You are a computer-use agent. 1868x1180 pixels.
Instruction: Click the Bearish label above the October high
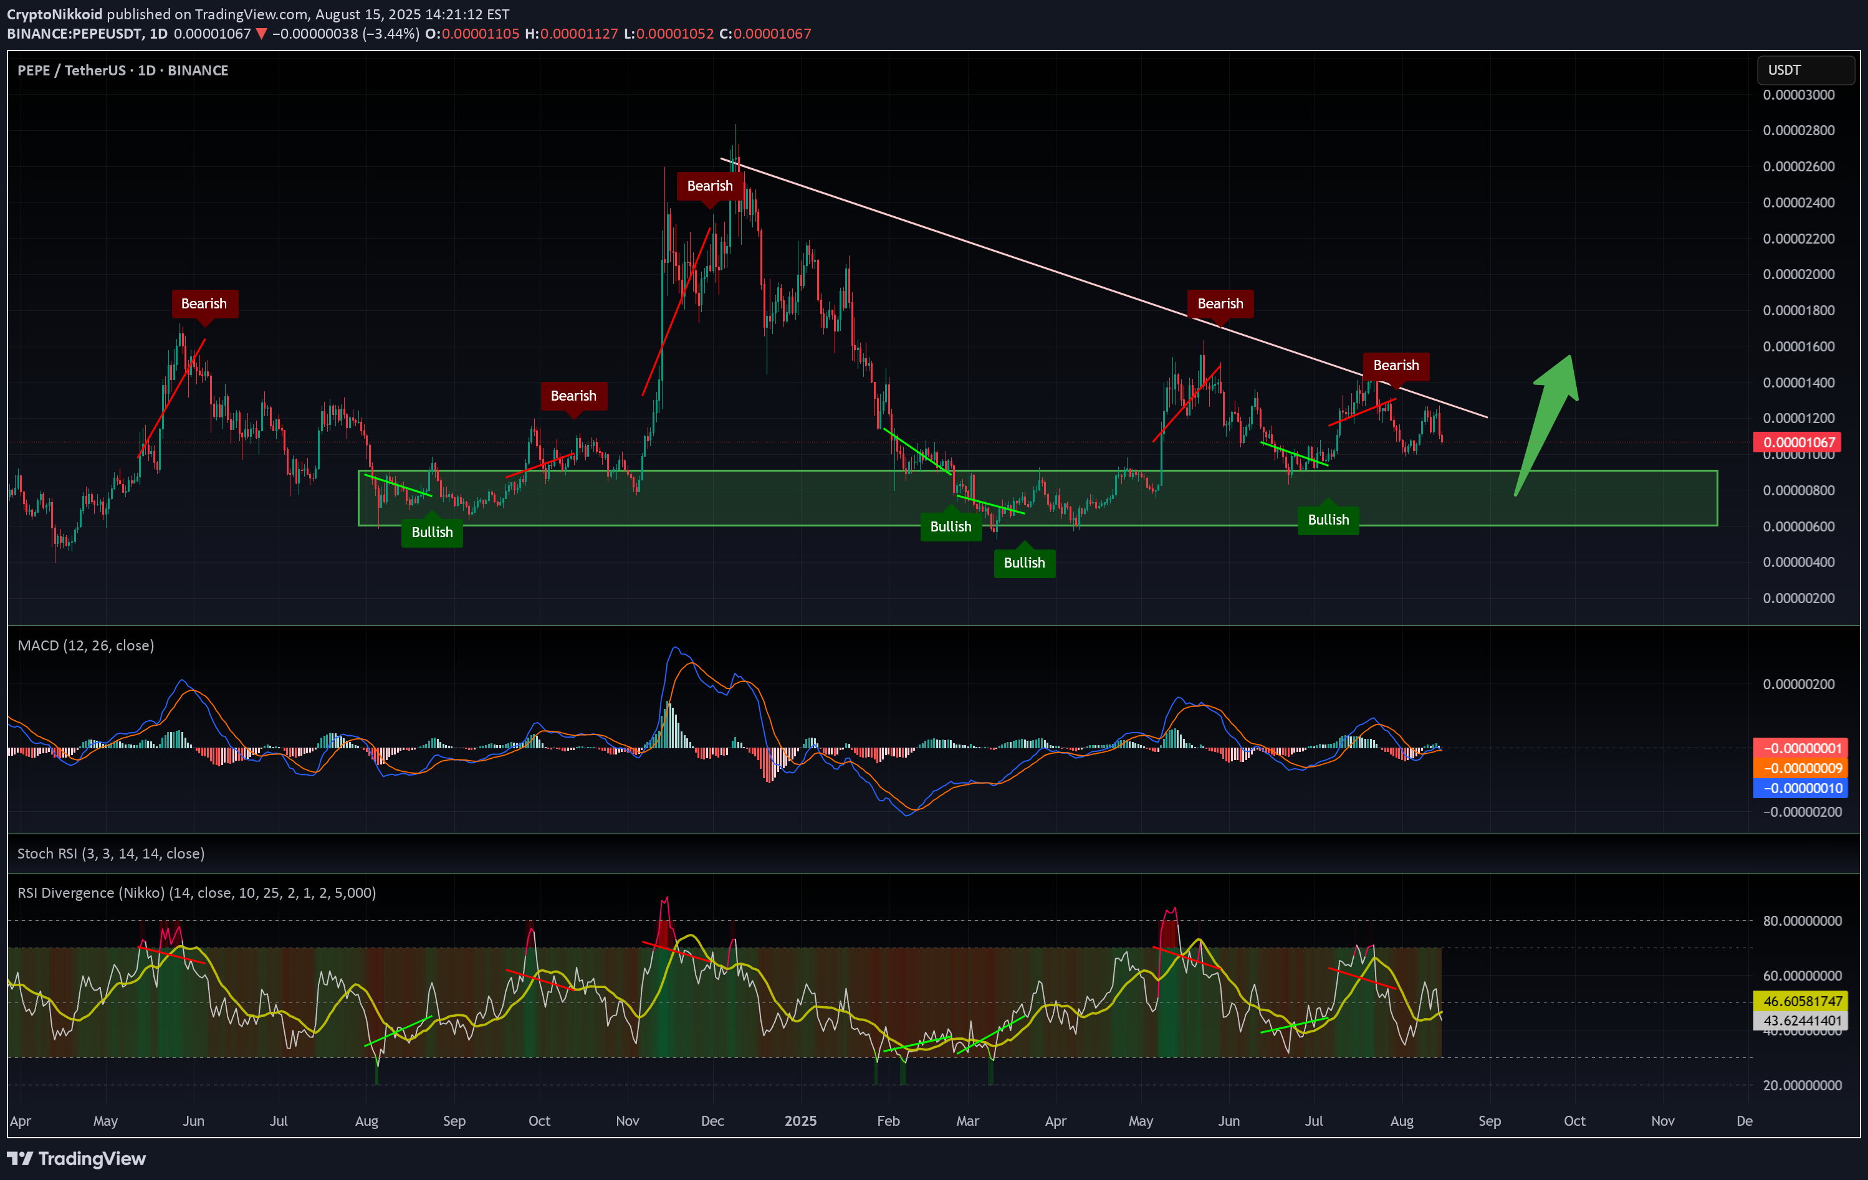[x=573, y=396]
